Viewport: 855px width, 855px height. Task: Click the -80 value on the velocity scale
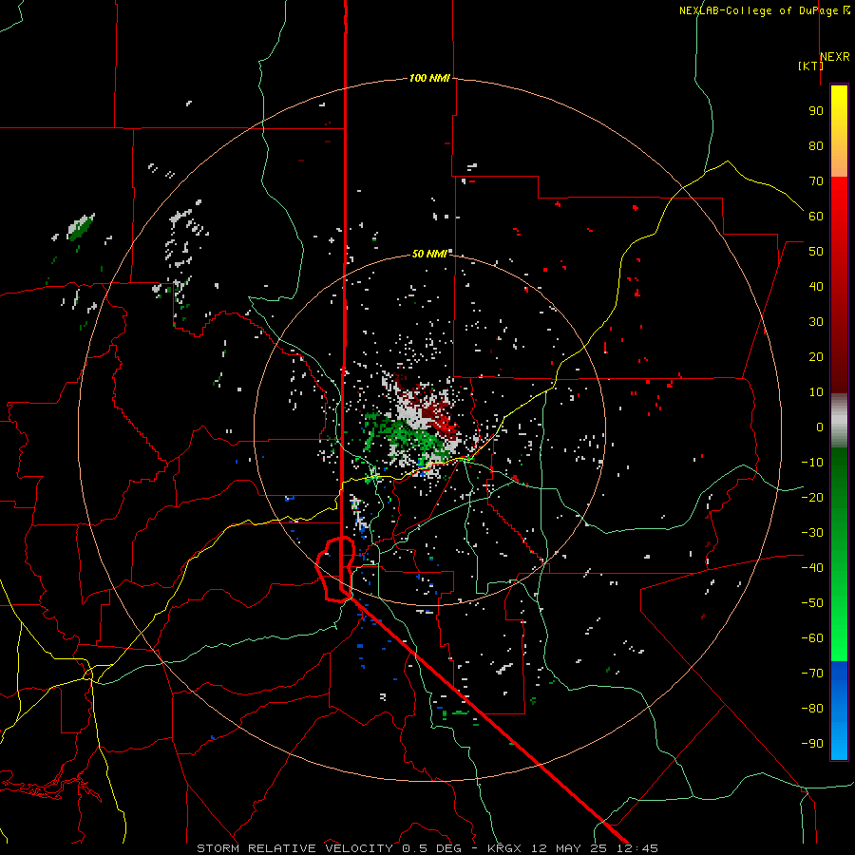812,709
